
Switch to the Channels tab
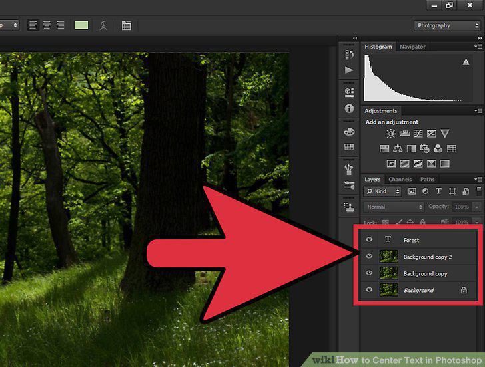(400, 180)
